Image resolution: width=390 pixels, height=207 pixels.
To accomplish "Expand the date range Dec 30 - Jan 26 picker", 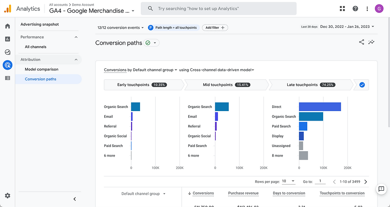I will (x=347, y=27).
